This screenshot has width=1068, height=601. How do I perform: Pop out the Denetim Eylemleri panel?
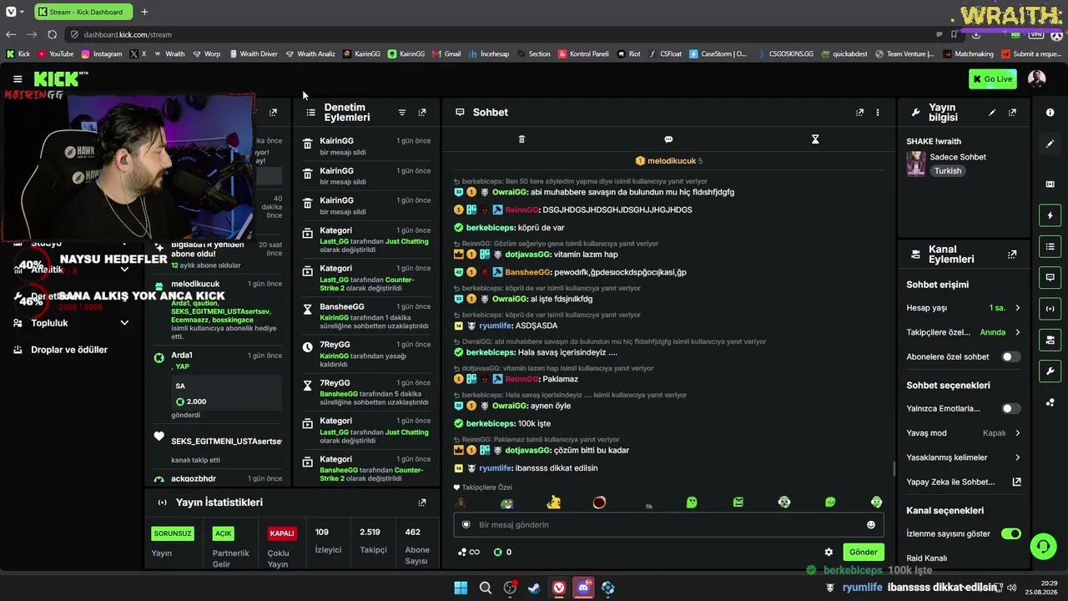422,113
